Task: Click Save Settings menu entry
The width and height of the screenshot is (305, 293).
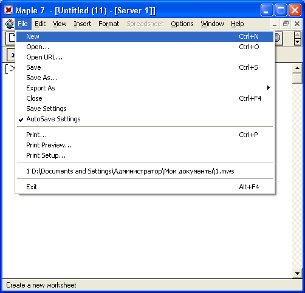Action: 145,109
